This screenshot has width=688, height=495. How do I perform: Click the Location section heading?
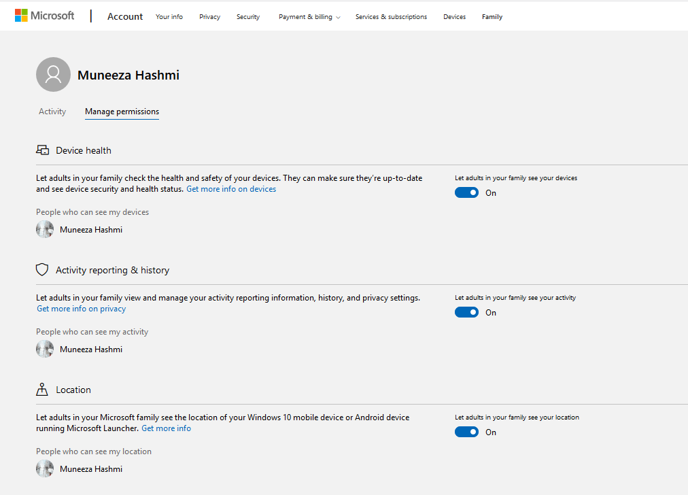73,390
